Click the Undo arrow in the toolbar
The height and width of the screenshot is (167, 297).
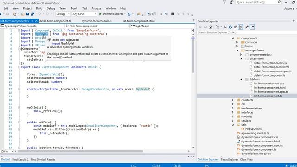pyautogui.click(x=39, y=14)
